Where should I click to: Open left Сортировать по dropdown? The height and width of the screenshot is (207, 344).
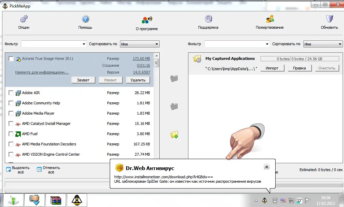[x=140, y=44]
